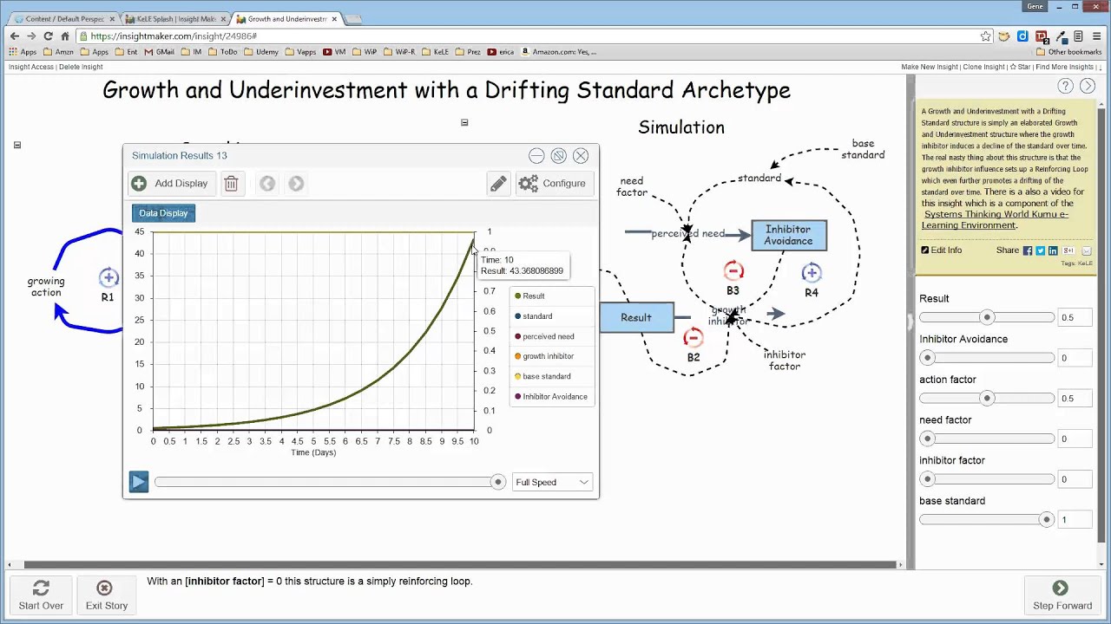This screenshot has width=1111, height=624.
Task: Share the insight on Google Plus
Action: [1068, 250]
